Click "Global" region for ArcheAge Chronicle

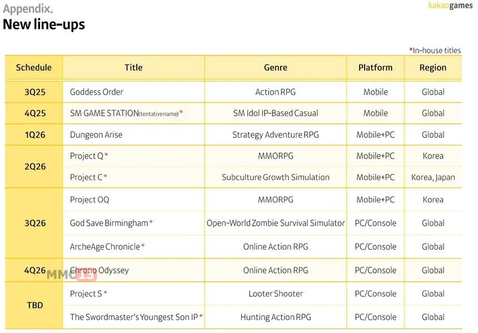(x=433, y=247)
